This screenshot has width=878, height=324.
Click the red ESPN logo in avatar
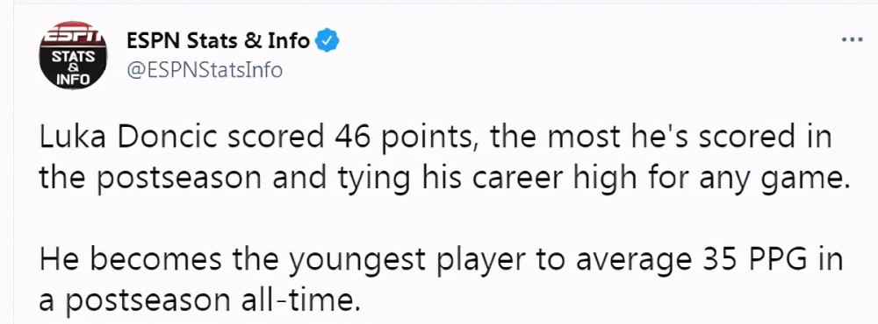tap(73, 35)
